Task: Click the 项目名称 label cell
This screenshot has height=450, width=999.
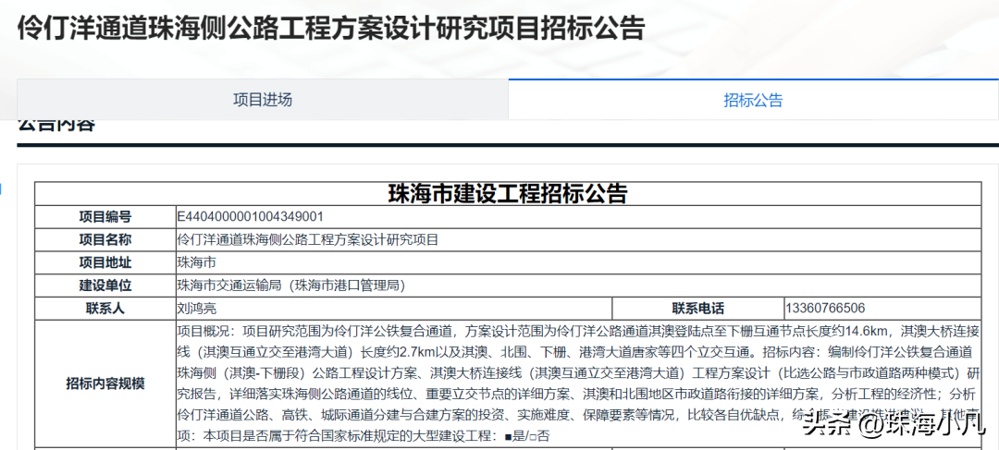Action: (105, 240)
